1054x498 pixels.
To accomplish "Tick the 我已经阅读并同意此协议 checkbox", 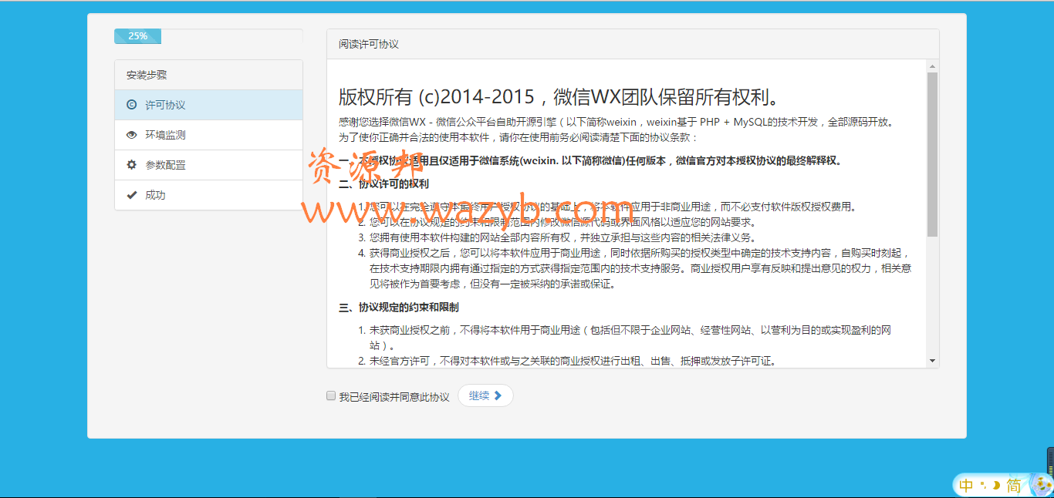I will (x=331, y=396).
